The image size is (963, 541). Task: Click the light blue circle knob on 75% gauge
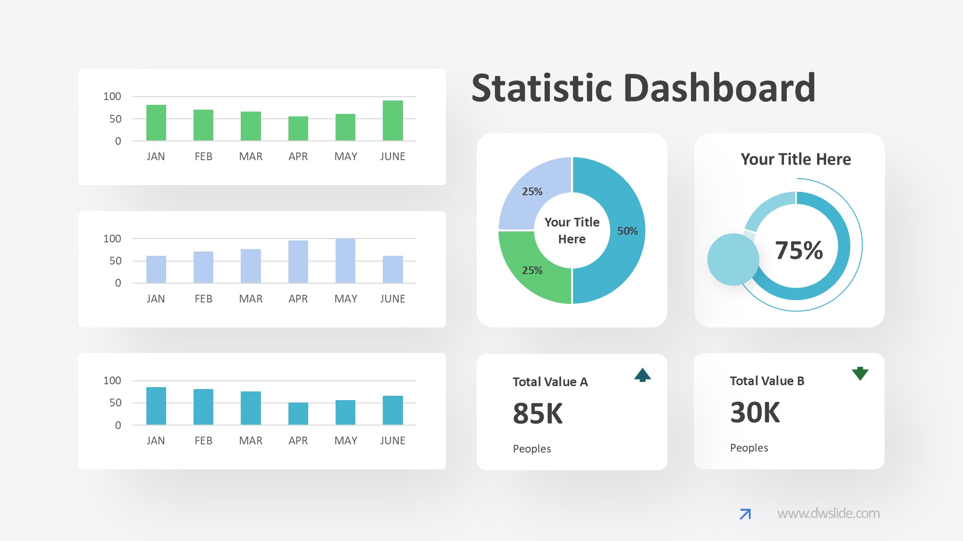[x=733, y=260]
